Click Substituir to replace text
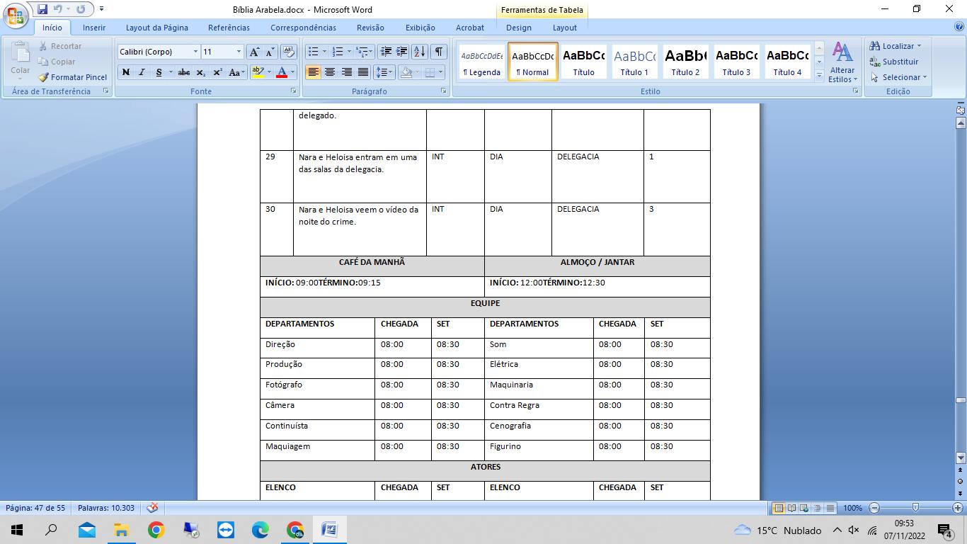The height and width of the screenshot is (544, 967). tap(894, 62)
